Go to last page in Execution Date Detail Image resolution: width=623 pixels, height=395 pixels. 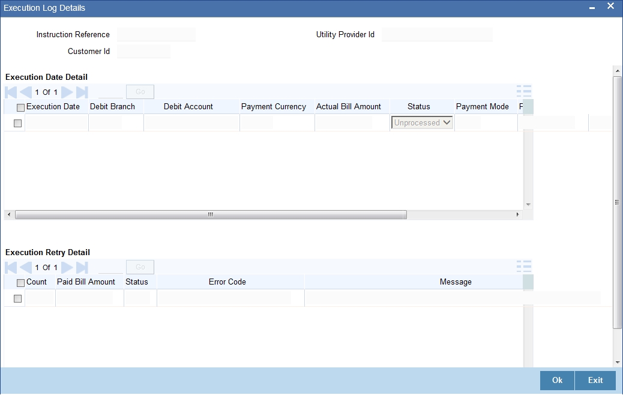click(82, 92)
